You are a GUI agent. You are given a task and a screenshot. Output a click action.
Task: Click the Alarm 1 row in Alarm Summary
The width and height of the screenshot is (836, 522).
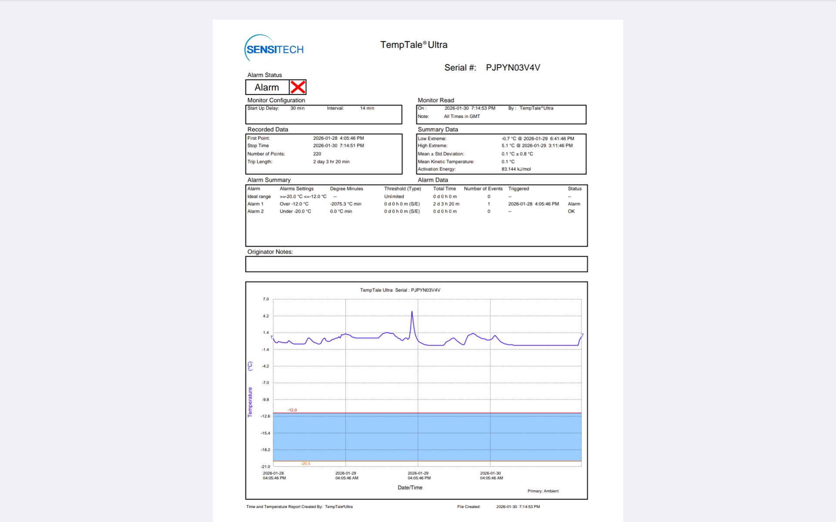pyautogui.click(x=255, y=204)
